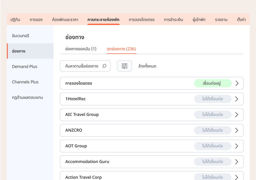Open AOT Group details arrow
This screenshot has height=180, width=256.
tap(237, 146)
